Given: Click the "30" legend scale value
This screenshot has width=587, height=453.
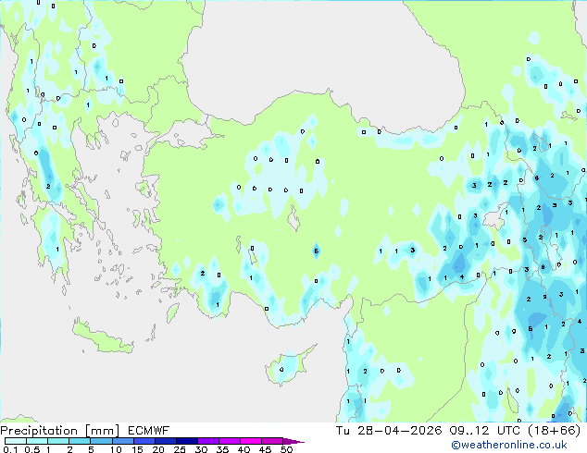Looking at the screenshot, I should click(201, 449).
